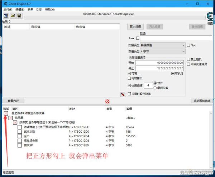The height and width of the screenshot is (177, 215).
Task: Click the Cheat Engine title bar icon
Action: point(5,4)
